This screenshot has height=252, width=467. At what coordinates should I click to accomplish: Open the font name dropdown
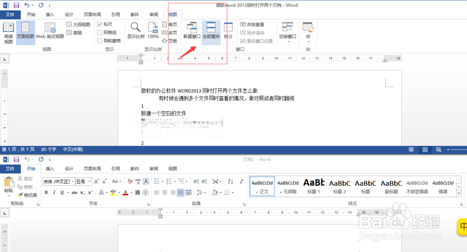point(72,182)
